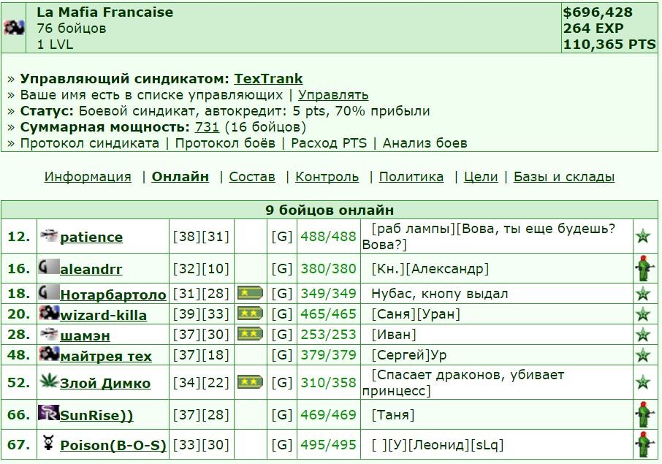Switch to the Состав tab
The image size is (662, 464).
tap(252, 177)
